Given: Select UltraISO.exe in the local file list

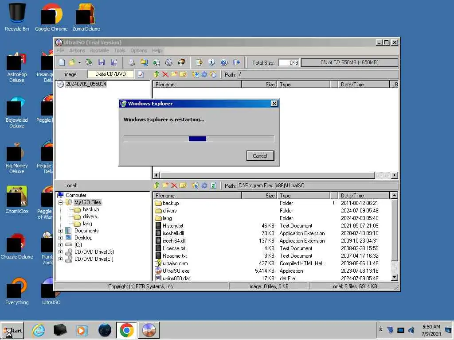Looking at the screenshot, I should 176,271.
